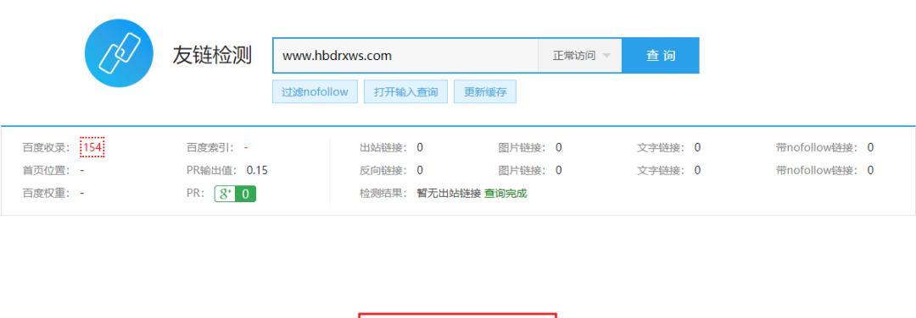Image resolution: width=916 pixels, height=318 pixels.
Task: Click the PR输出值 0.15 value
Action: point(257,171)
